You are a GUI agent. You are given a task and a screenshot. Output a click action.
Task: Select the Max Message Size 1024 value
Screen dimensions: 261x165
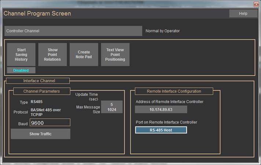[112, 110]
